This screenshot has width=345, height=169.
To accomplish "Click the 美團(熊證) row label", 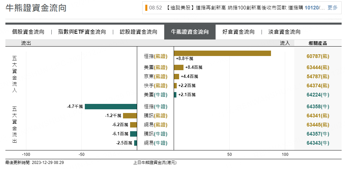I will click(155, 67).
